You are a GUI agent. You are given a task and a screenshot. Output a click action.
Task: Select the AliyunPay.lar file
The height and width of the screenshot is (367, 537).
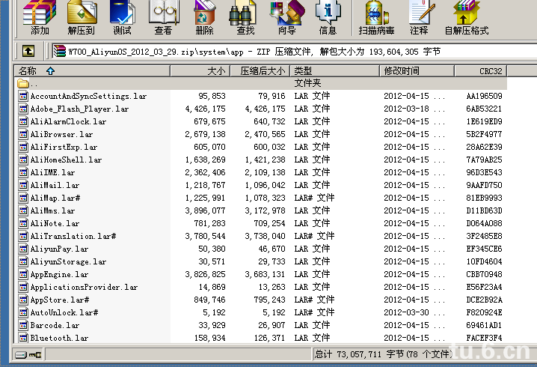(x=59, y=249)
